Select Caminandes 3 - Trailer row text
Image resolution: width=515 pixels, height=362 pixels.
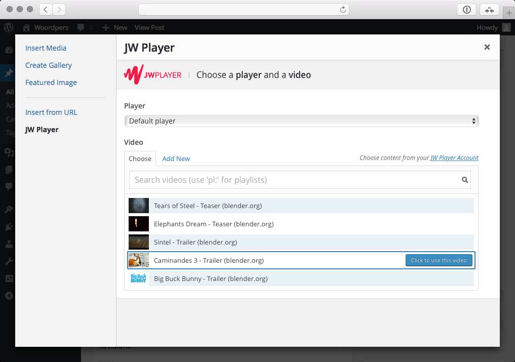[x=209, y=261]
